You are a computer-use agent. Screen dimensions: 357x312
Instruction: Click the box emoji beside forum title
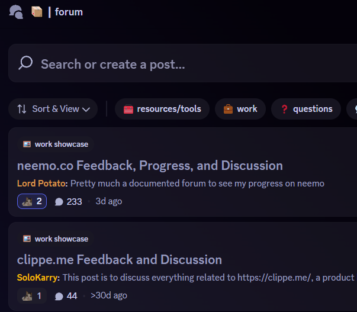coord(37,12)
